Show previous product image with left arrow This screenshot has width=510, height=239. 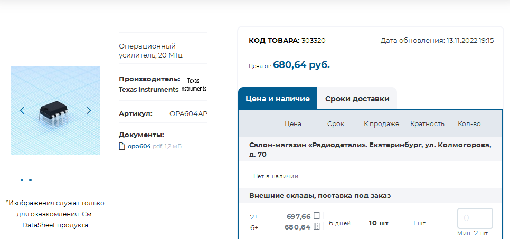[22, 111]
